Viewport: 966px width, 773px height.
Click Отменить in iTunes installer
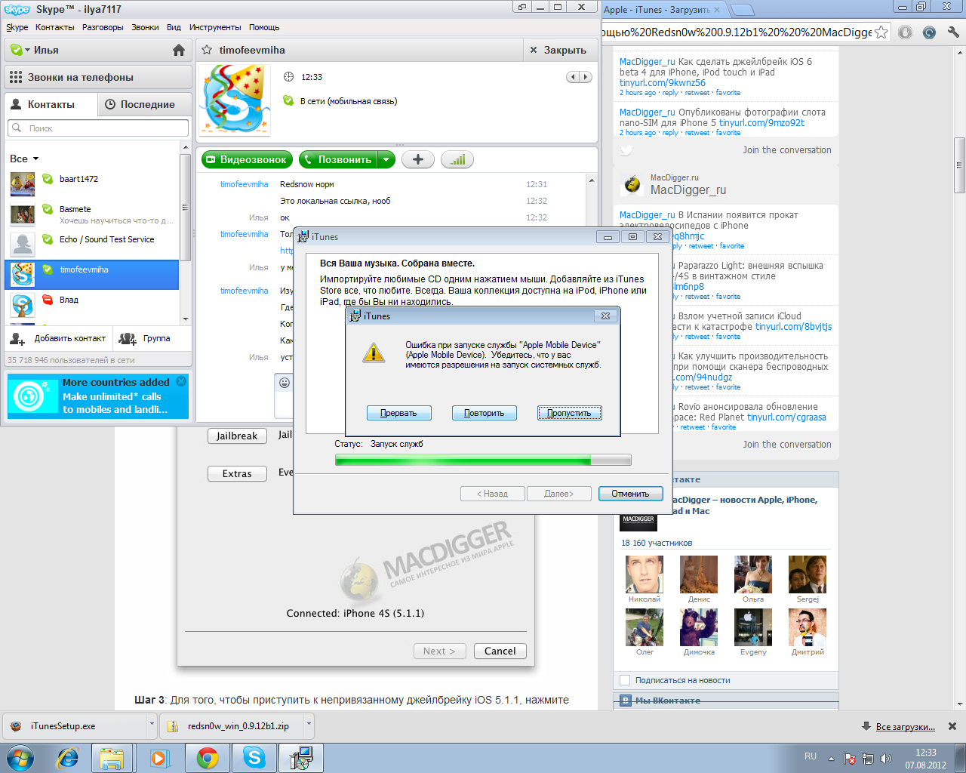click(631, 494)
